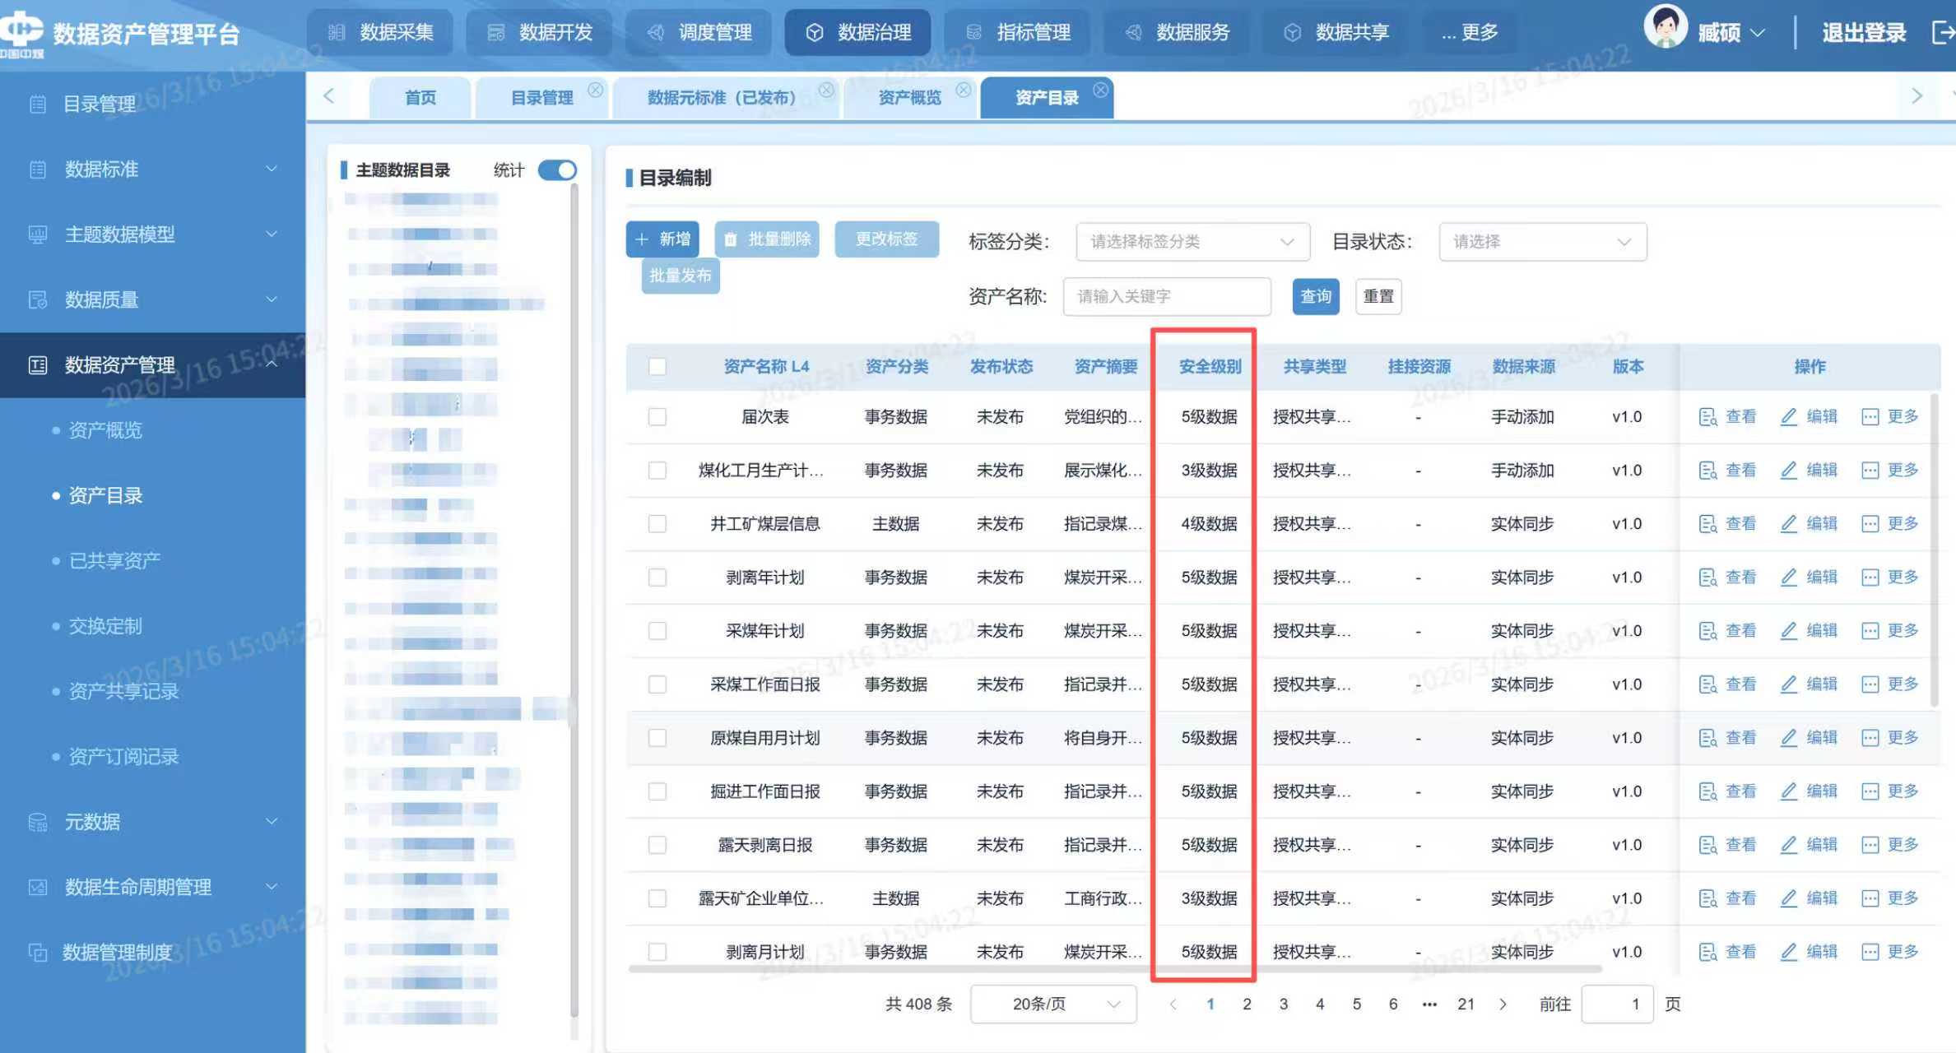Toggle the 统计 switch off
Image resolution: width=1956 pixels, height=1053 pixels.
point(557,170)
